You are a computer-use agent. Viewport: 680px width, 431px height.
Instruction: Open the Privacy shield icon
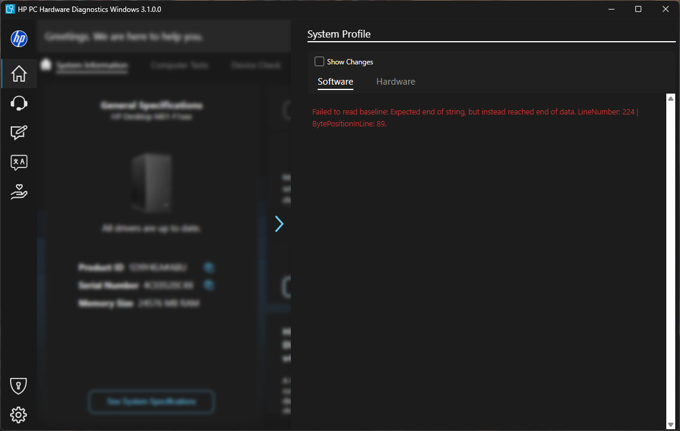click(18, 386)
